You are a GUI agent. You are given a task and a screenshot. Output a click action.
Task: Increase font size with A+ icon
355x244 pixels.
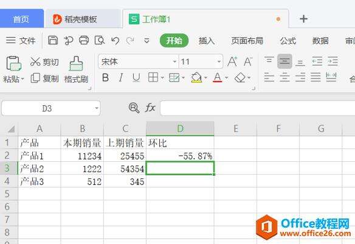point(232,61)
